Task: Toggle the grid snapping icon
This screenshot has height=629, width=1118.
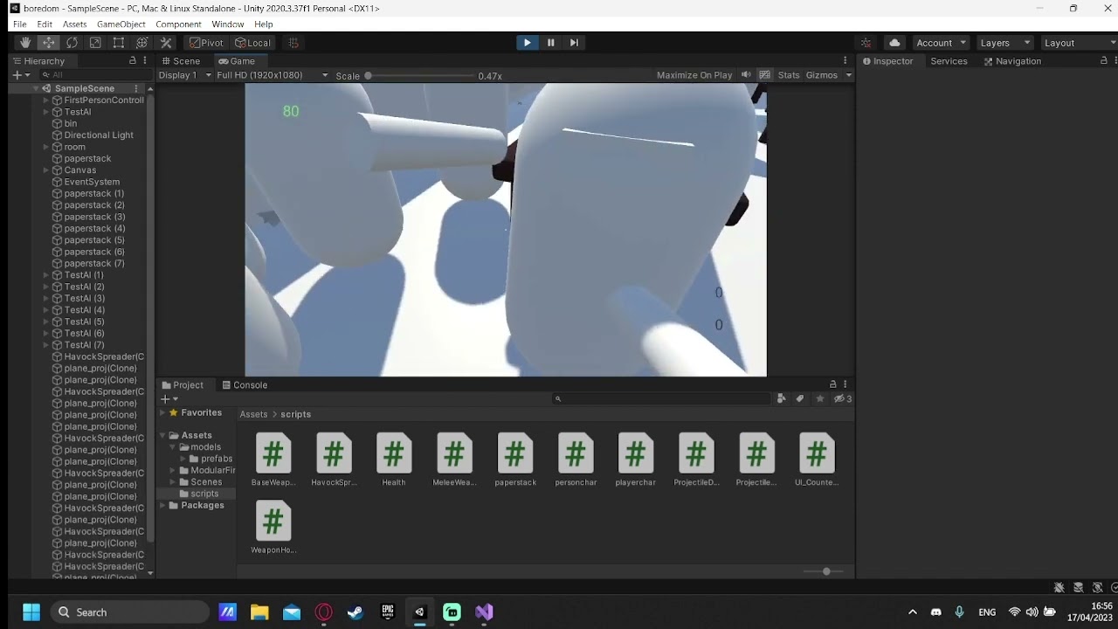Action: tap(293, 43)
